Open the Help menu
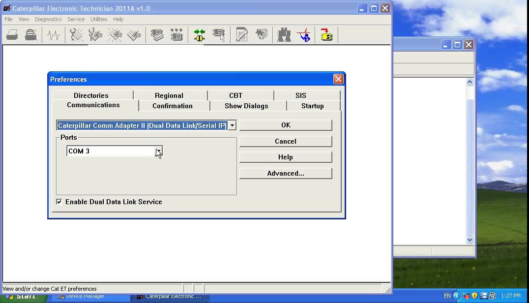Image resolution: width=529 pixels, height=303 pixels. point(118,19)
